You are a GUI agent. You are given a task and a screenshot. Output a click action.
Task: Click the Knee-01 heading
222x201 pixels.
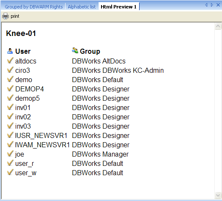21,33
